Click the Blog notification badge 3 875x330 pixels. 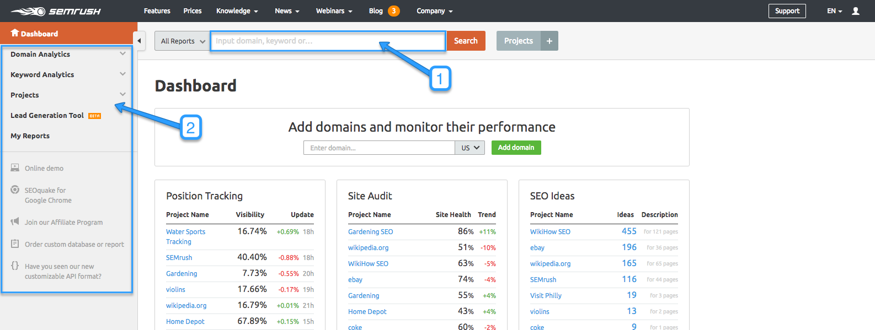click(x=394, y=11)
